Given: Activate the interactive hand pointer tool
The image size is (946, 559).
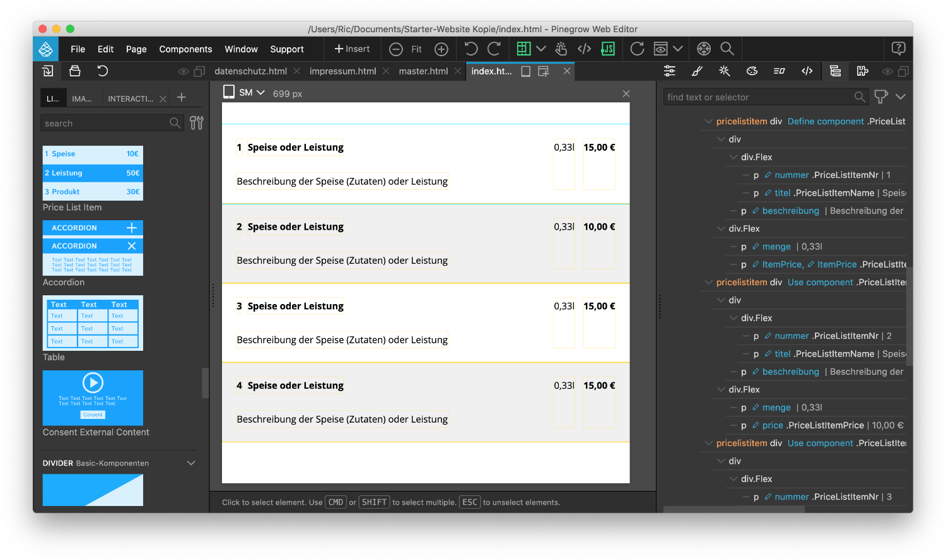Looking at the screenshot, I should 561,49.
